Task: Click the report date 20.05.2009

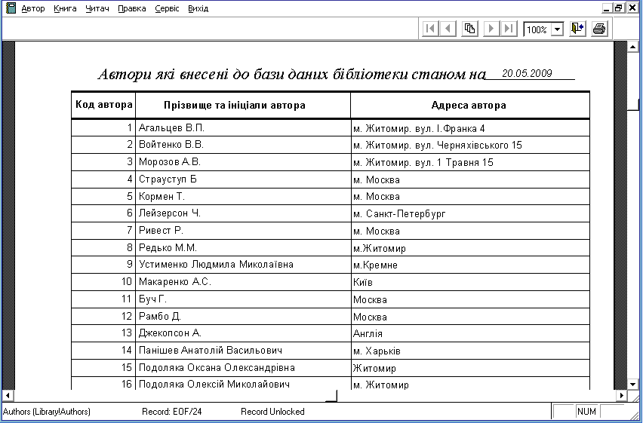Action: pos(527,73)
